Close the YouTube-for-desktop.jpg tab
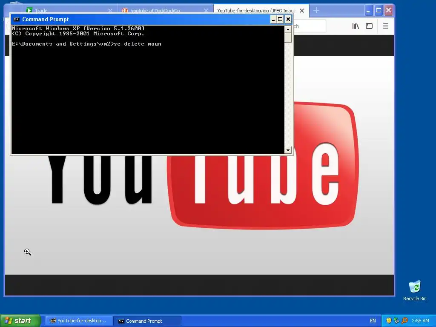Screen dimensions: 436x327 [302, 11]
